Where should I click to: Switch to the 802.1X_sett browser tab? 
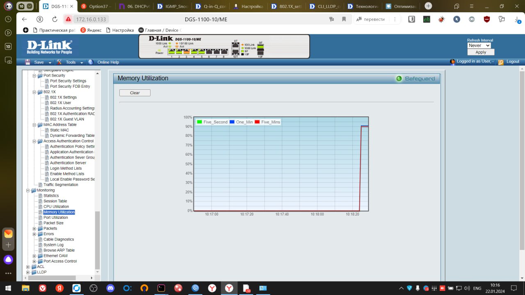point(287,6)
